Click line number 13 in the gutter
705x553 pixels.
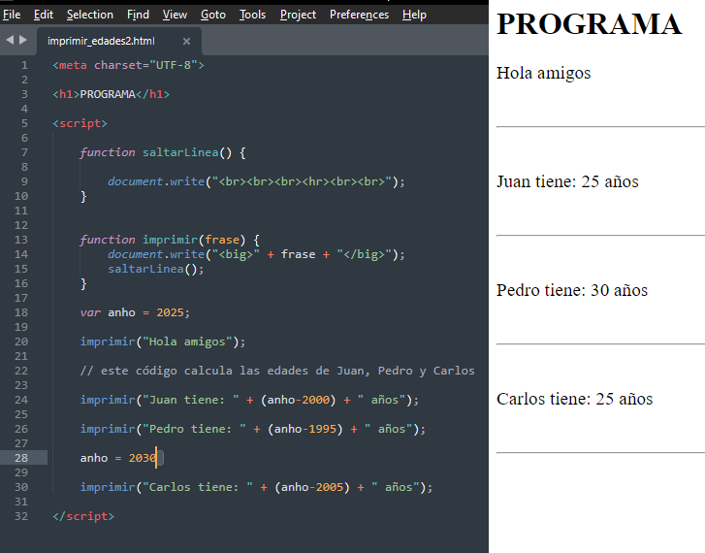coord(21,240)
